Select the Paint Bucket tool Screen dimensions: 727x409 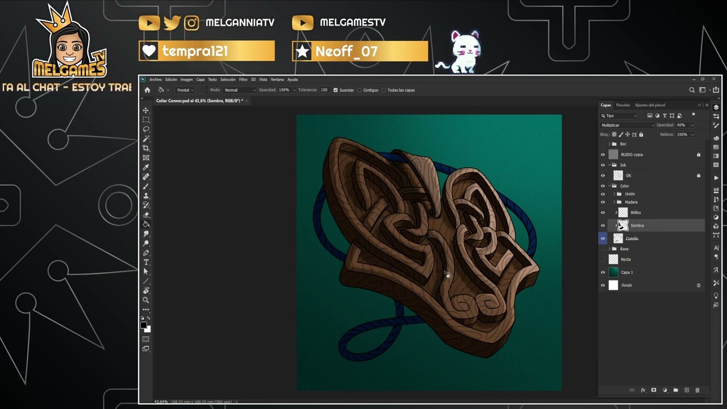146,224
